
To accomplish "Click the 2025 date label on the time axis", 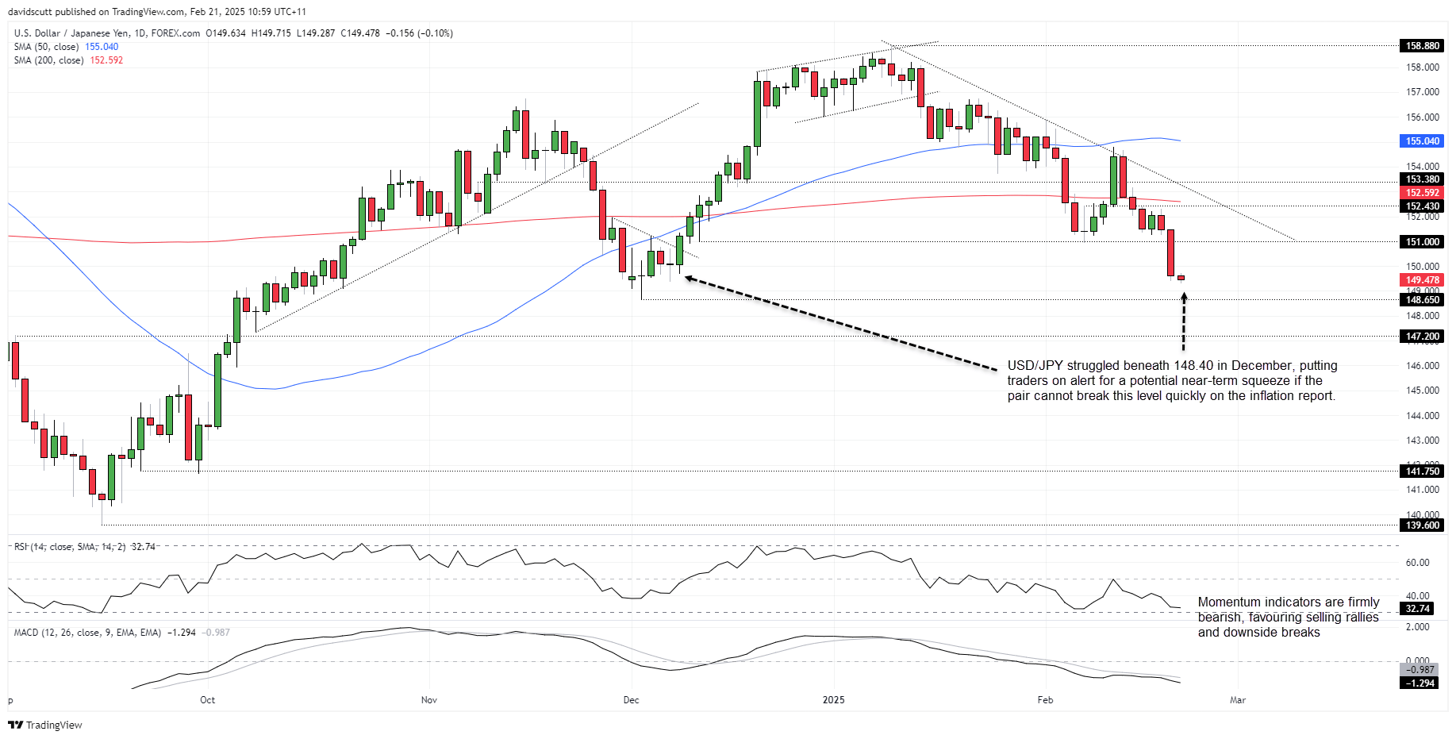I will [x=834, y=700].
